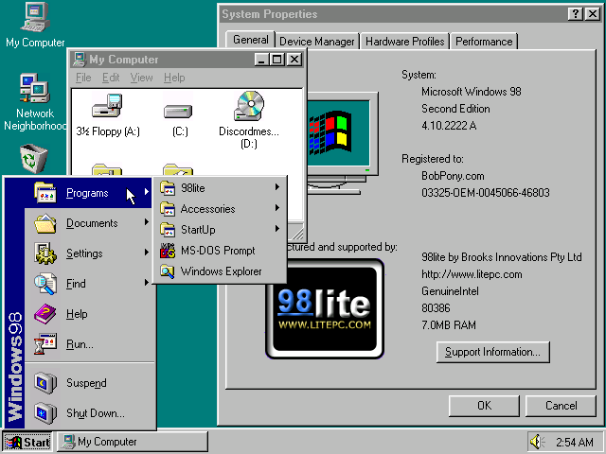Click the Documents folder icon in Start menu
This screenshot has width=606, height=454.
click(x=45, y=223)
